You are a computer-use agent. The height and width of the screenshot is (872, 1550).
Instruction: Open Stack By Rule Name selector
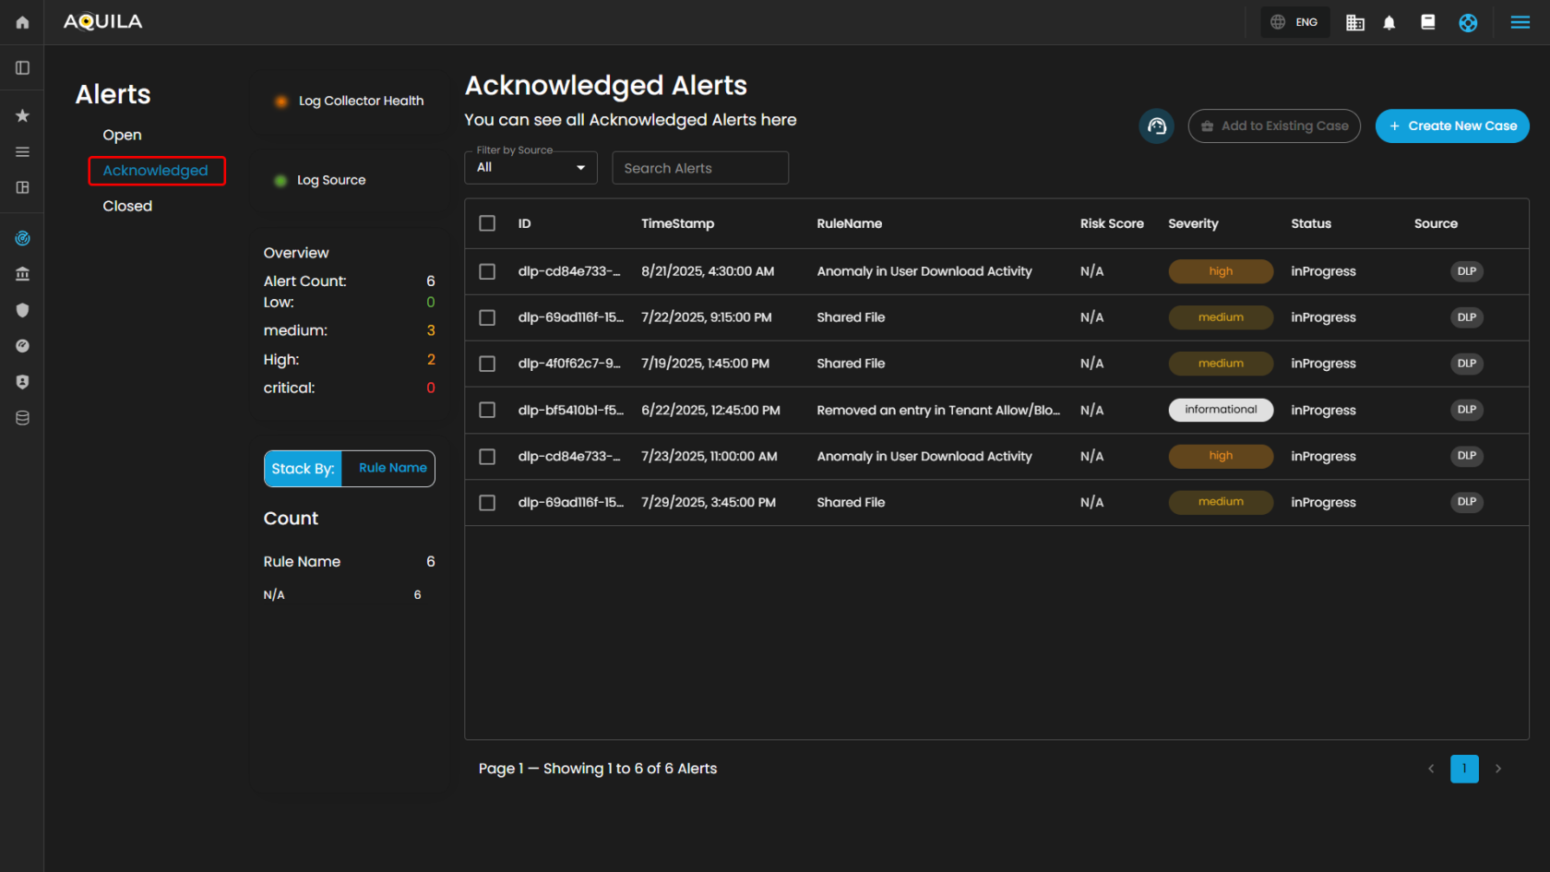pos(392,469)
